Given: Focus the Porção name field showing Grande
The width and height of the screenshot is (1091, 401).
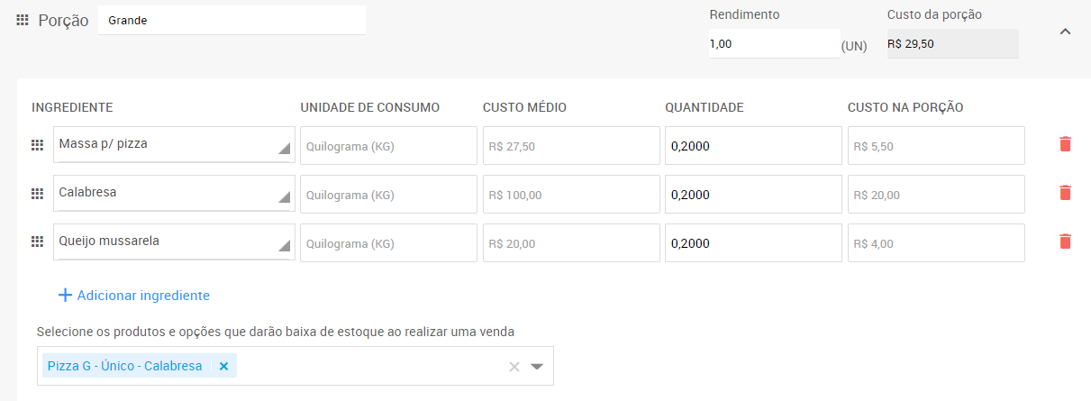Looking at the screenshot, I should [232, 20].
